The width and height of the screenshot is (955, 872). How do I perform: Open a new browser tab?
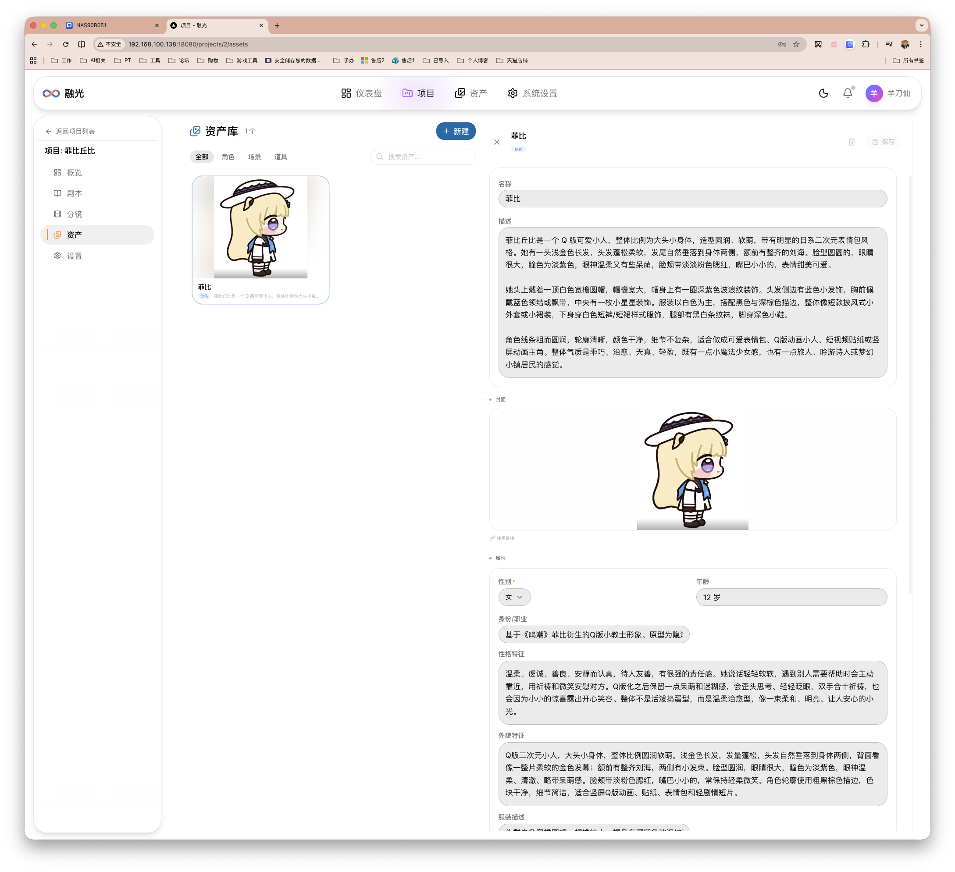[277, 25]
